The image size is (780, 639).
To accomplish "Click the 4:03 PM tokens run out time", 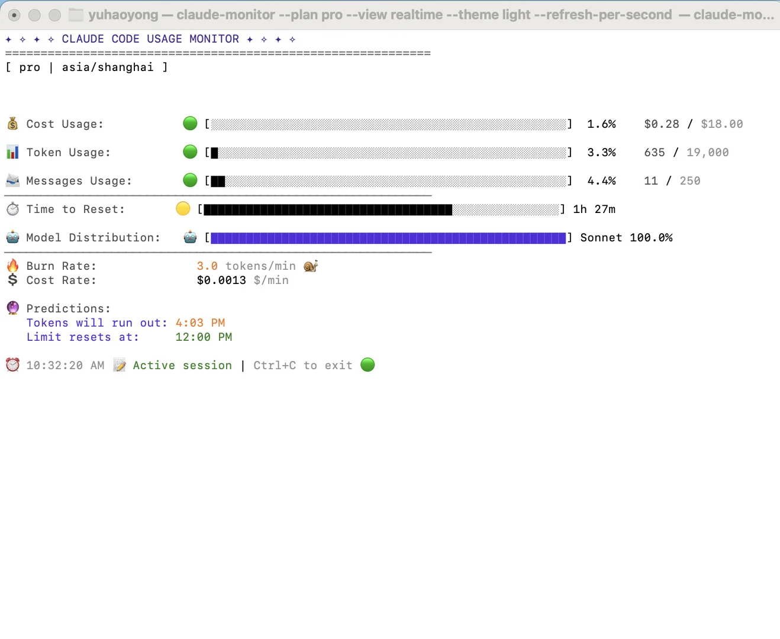I will 200,323.
